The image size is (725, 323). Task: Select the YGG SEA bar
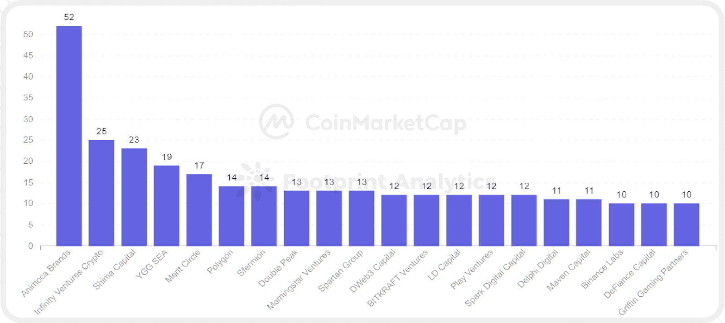(x=166, y=206)
